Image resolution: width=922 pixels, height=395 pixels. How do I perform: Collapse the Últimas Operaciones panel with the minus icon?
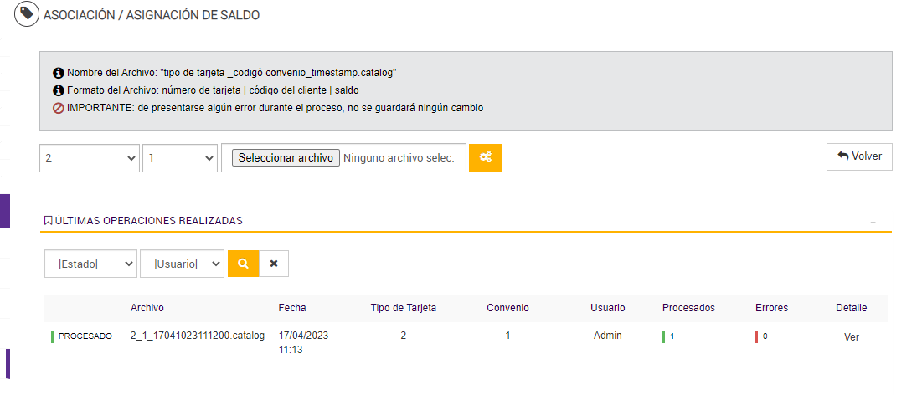pyautogui.click(x=873, y=223)
